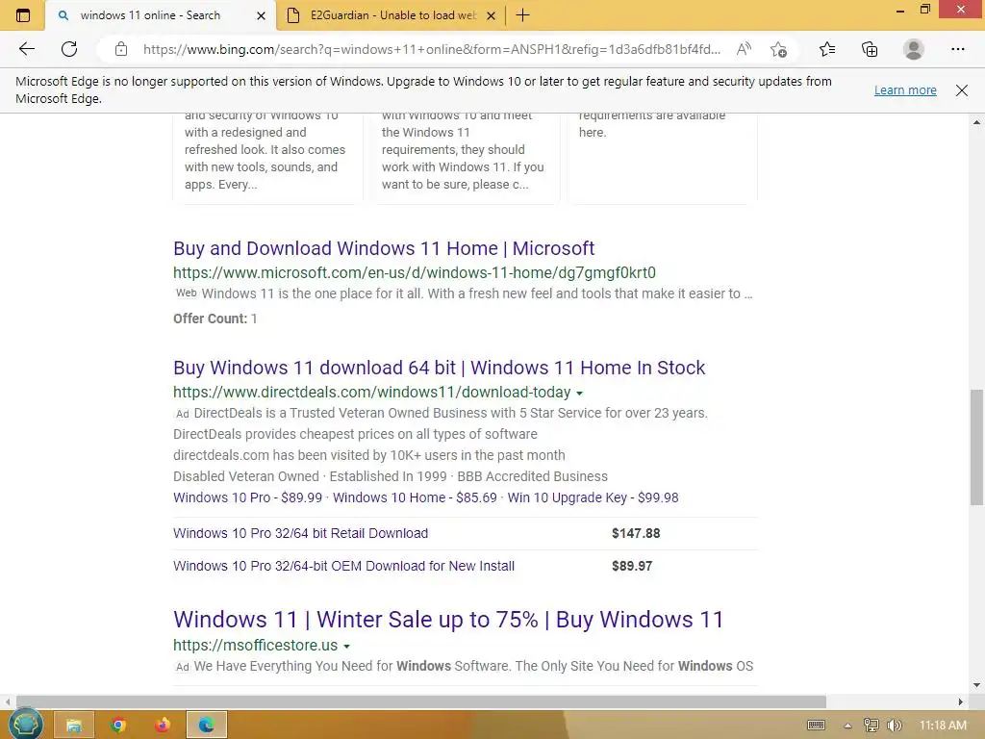Expand the dropdown arrow beside directdeals URL
The height and width of the screenshot is (739, 985).
pos(579,394)
